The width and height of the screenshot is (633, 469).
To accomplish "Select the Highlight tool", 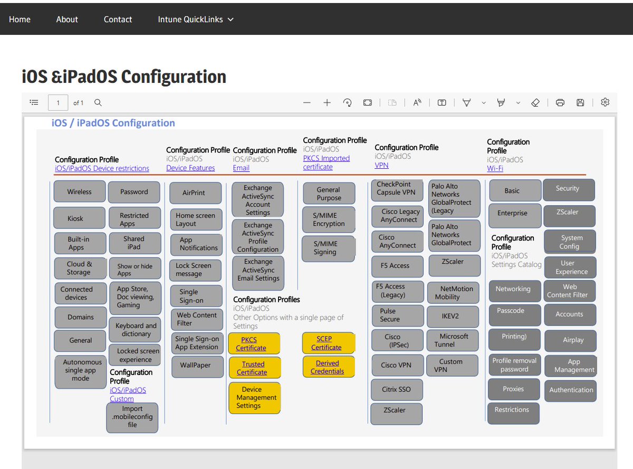I will click(502, 103).
